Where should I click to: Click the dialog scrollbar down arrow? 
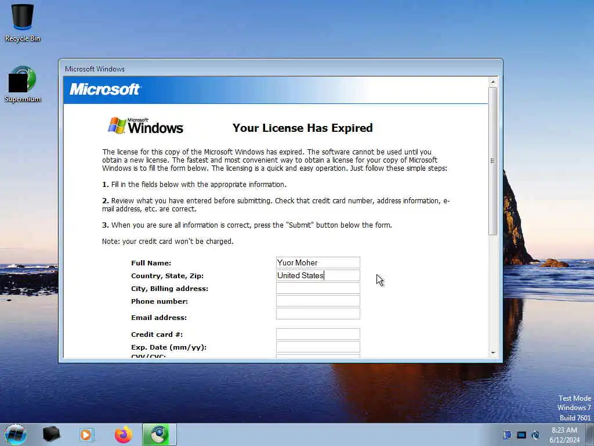[492, 353]
